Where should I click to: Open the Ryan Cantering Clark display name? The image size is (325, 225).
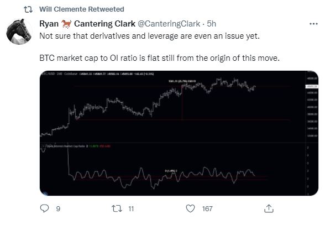[x=87, y=24]
